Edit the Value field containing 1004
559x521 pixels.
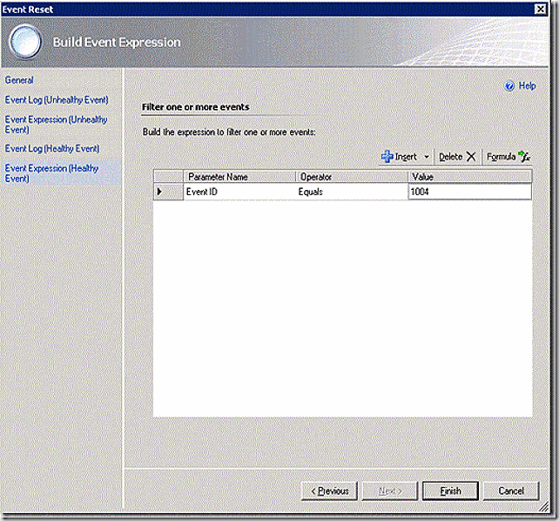pos(469,192)
